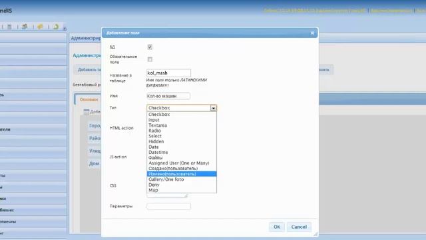The image size is (426, 240).
Task: Open the small toolbar overflow arrow
Action: coord(65,28)
